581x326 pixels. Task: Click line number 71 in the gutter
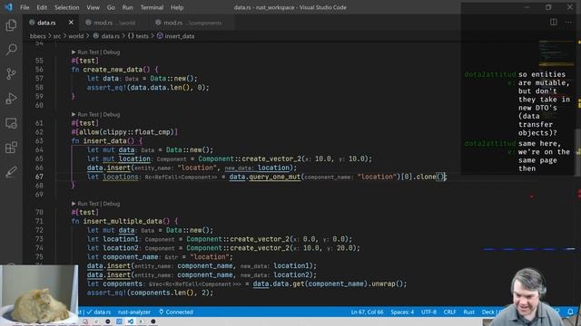[39, 221]
